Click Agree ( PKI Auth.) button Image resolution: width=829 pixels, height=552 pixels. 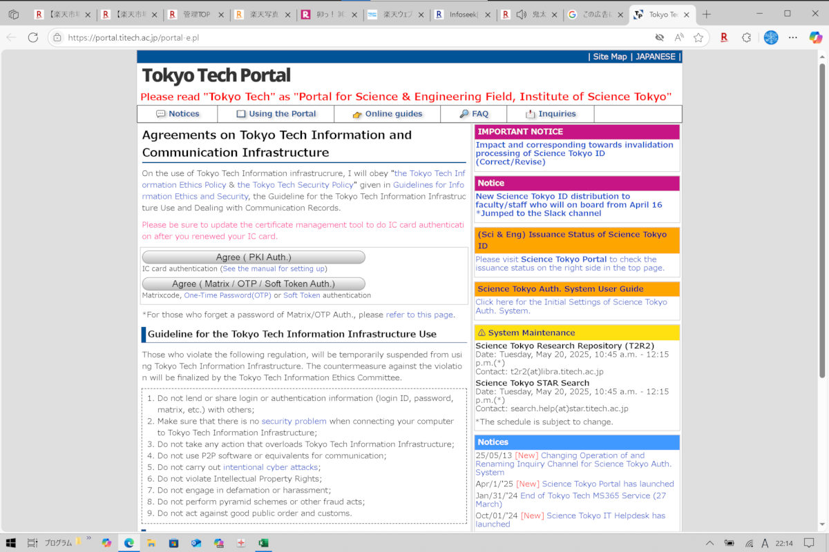254,257
